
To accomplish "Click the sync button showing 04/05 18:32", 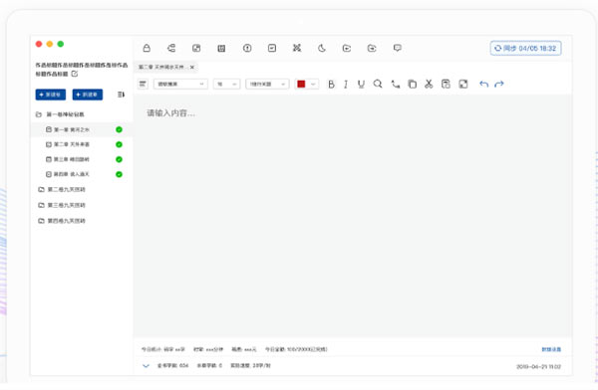I will coord(525,49).
